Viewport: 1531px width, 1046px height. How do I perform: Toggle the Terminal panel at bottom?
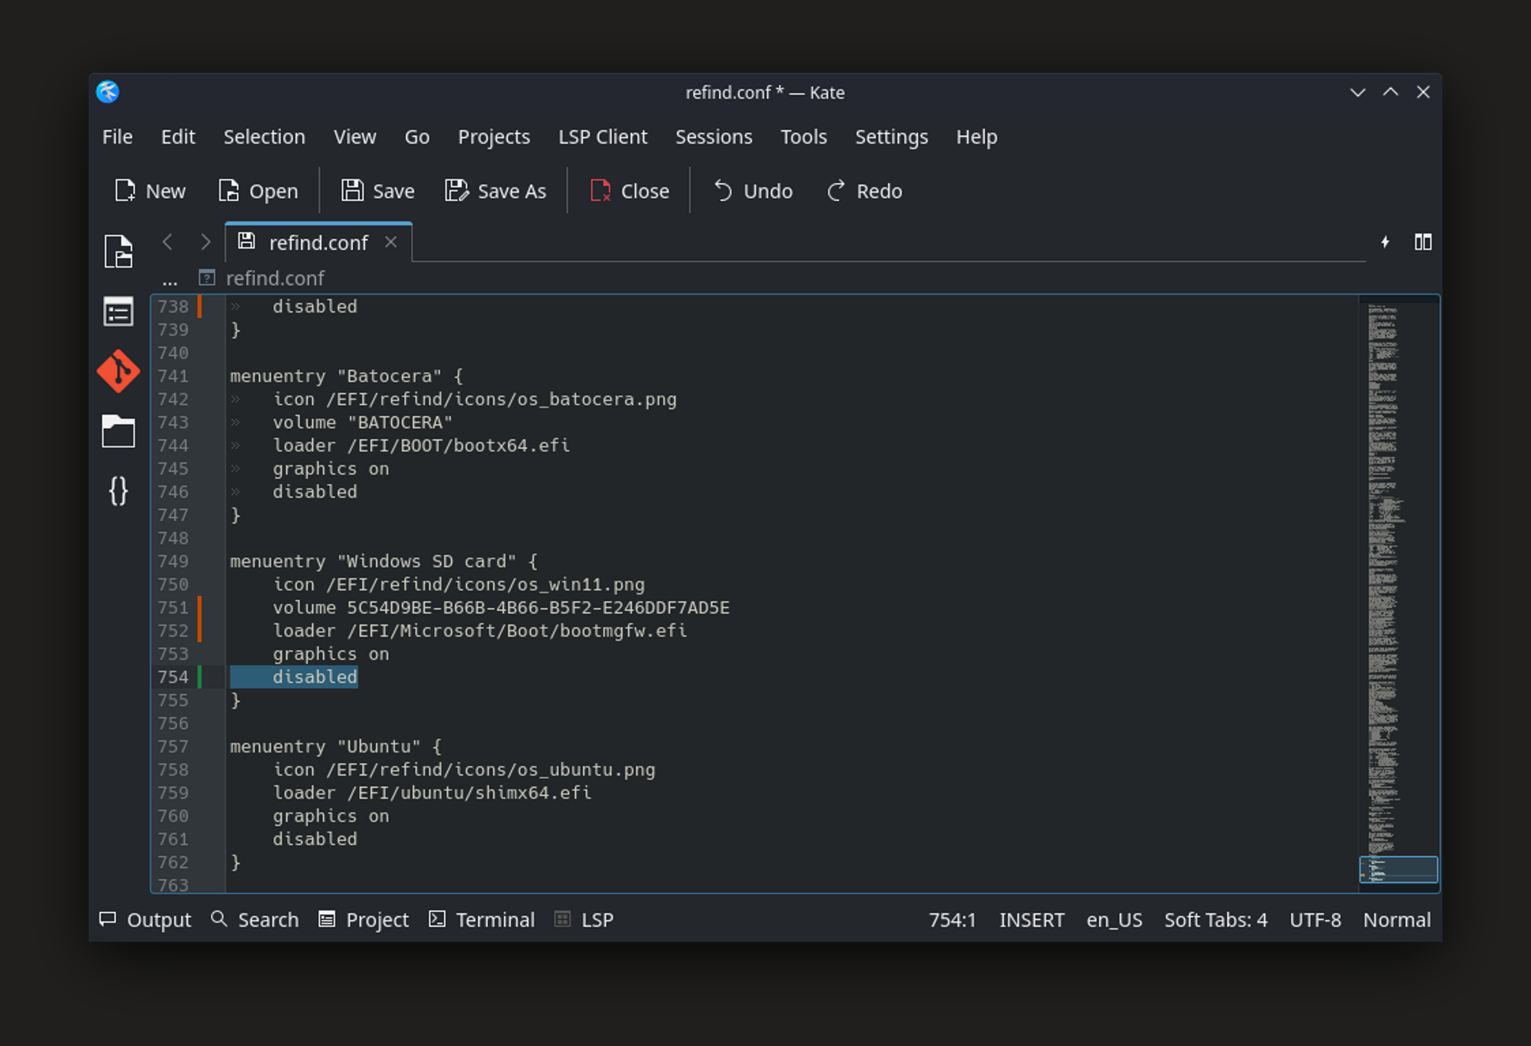[482, 920]
